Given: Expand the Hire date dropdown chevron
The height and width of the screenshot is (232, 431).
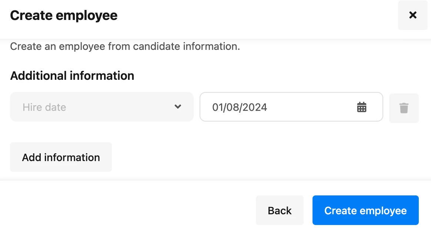Looking at the screenshot, I should 178,107.
